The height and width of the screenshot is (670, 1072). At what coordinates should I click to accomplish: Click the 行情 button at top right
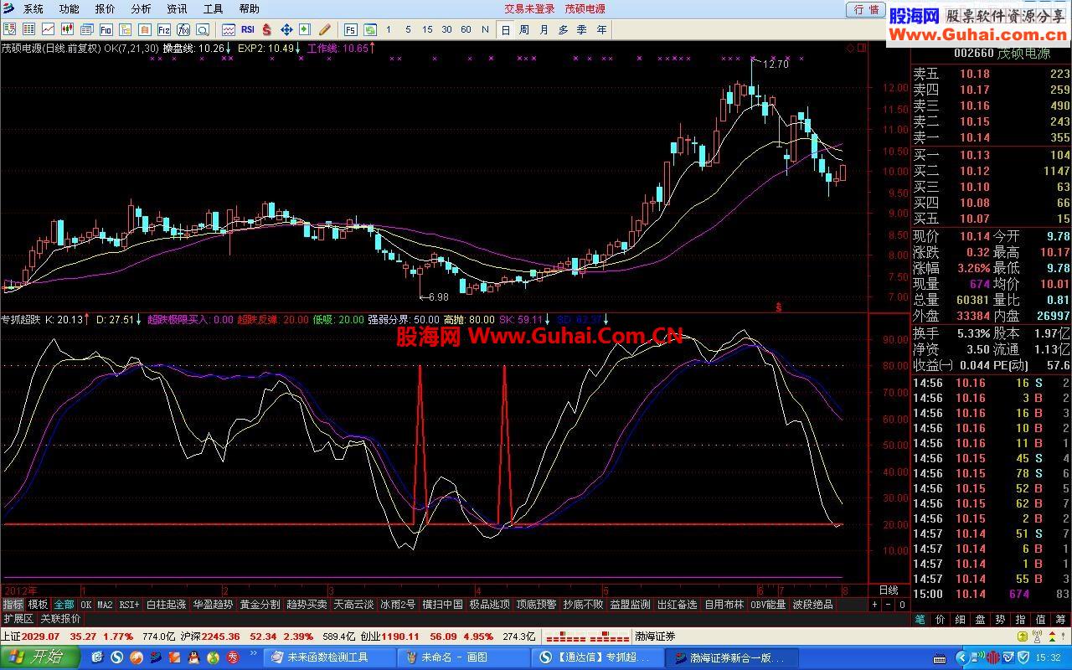866,9
